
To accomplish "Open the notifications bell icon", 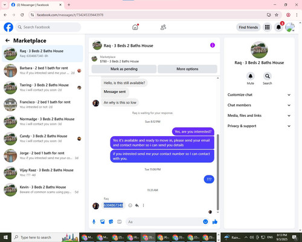I will click(x=278, y=27).
